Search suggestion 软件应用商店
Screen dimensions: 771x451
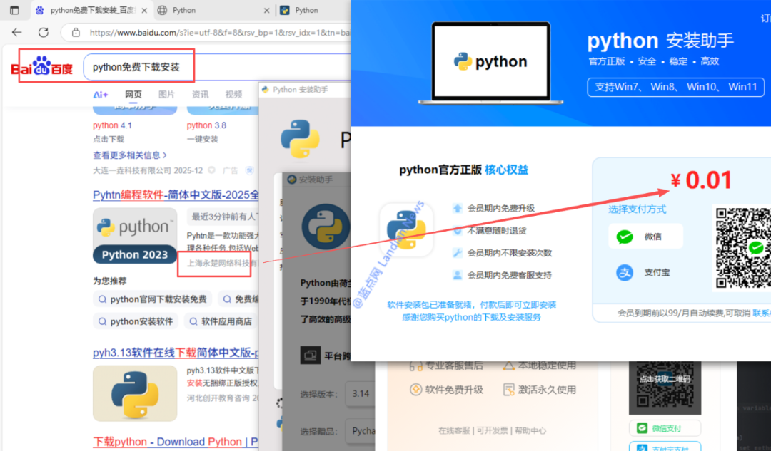click(x=221, y=321)
